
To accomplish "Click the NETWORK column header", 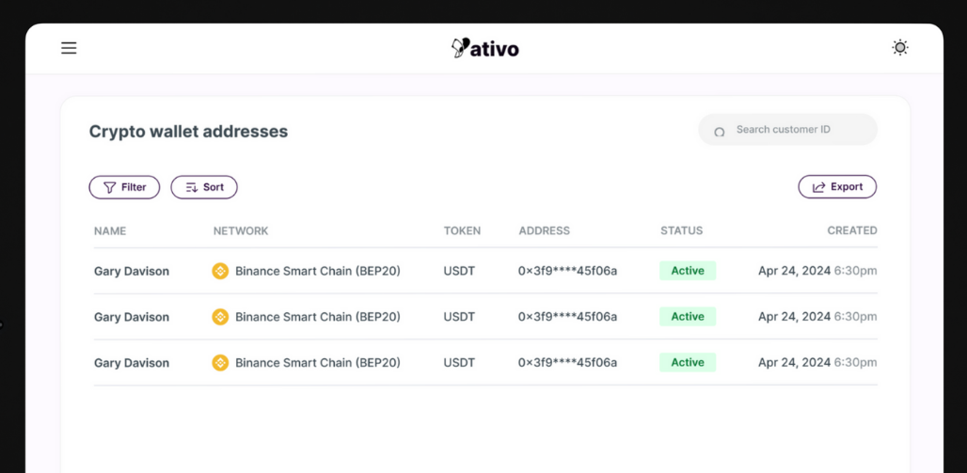I will [x=241, y=231].
